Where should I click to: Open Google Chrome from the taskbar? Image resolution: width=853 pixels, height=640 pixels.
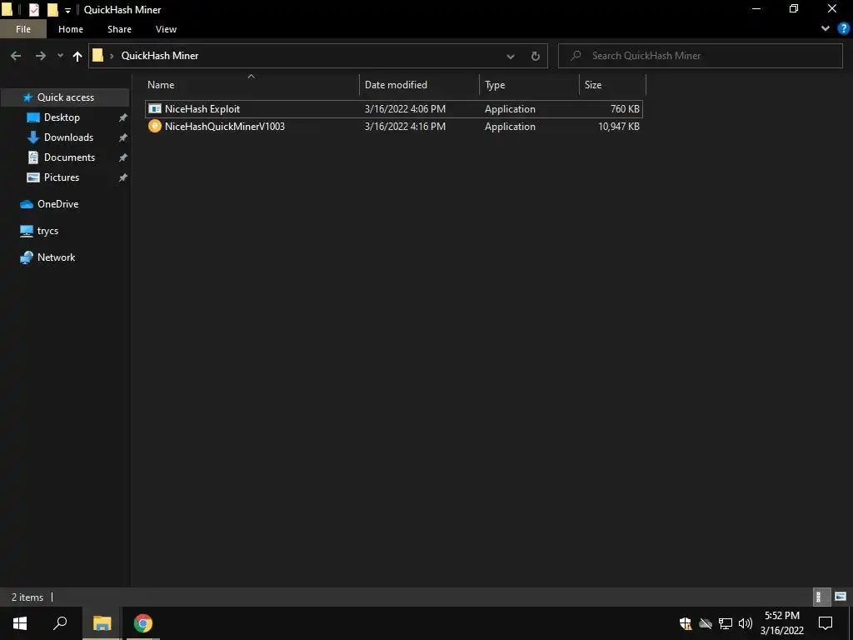point(143,623)
